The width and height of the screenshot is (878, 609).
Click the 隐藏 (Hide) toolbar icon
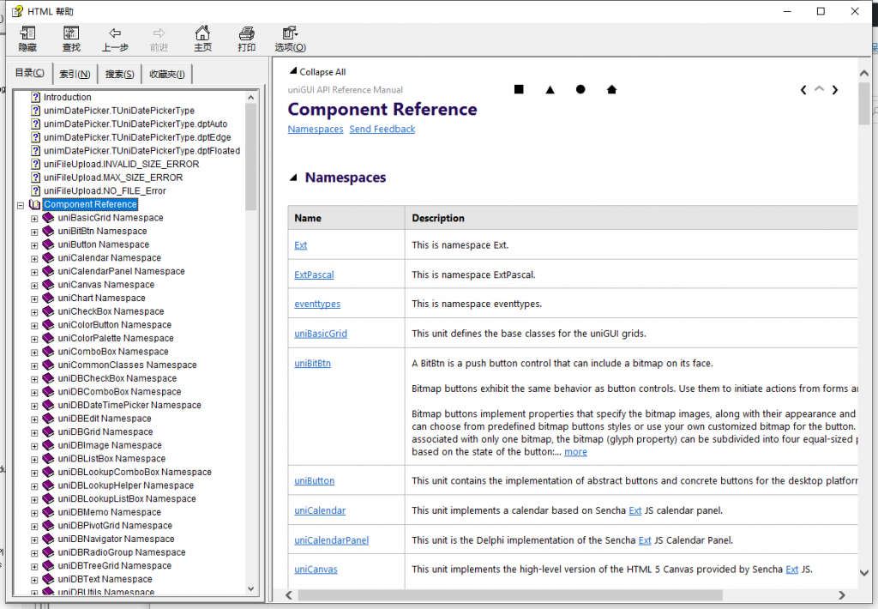[27, 39]
